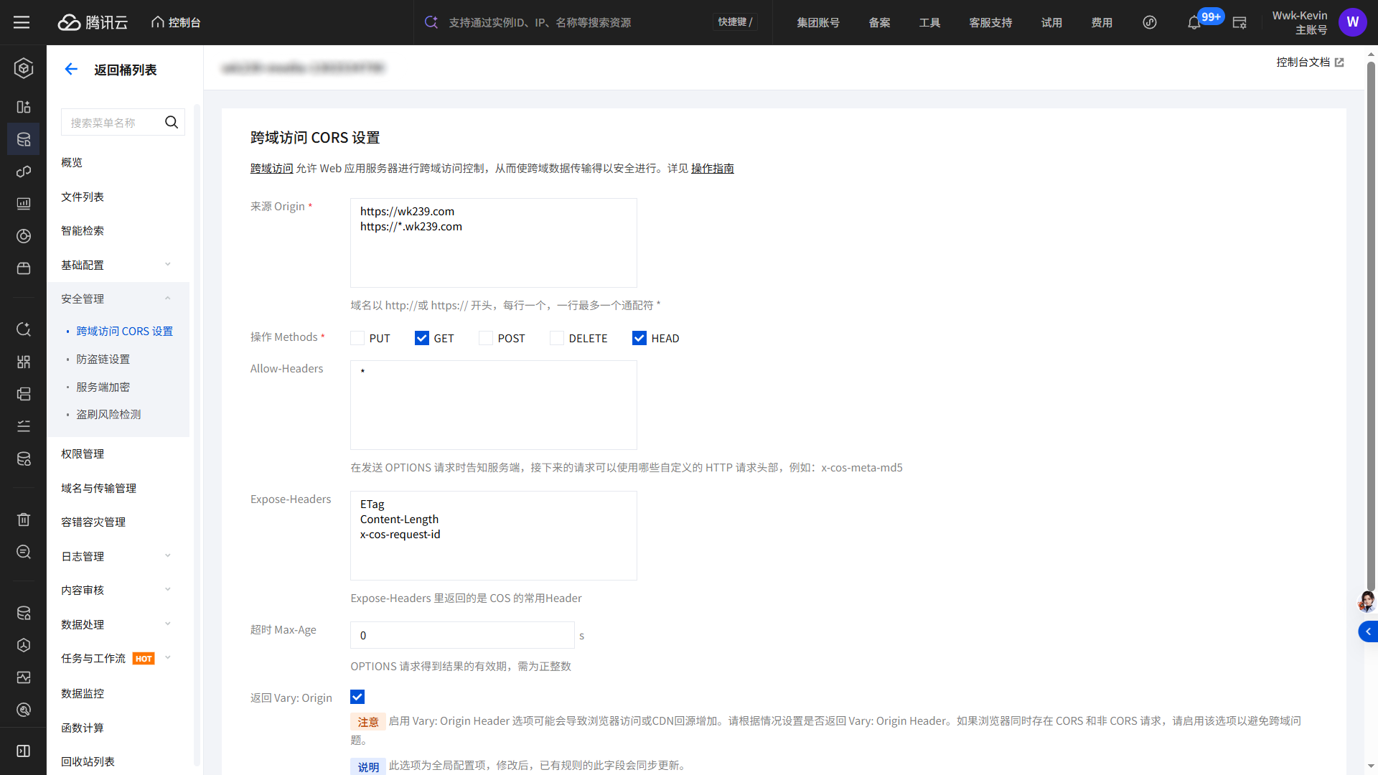Uncheck the HEAD method checkbox

click(639, 338)
